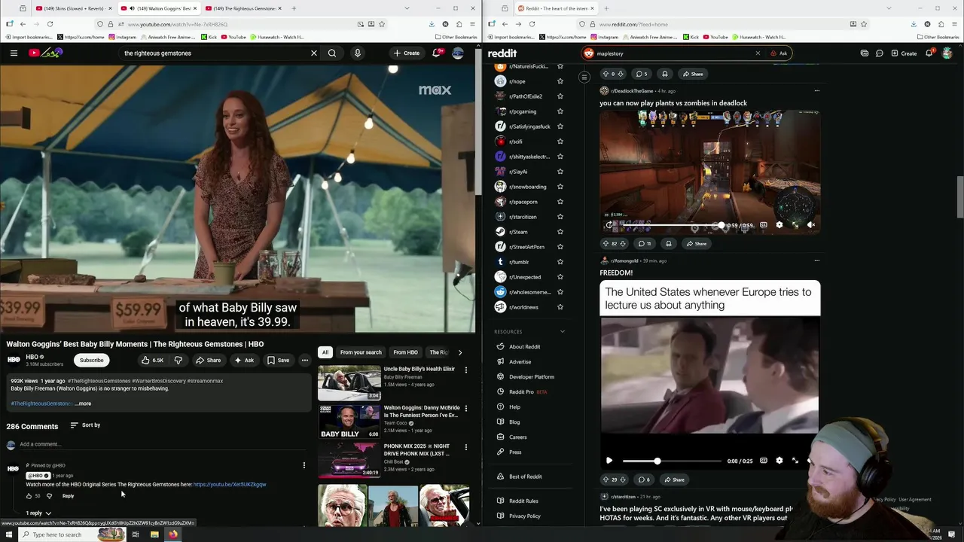Viewport: 964px width, 542px height.
Task: Like the Baby Billy video
Action: (153, 361)
